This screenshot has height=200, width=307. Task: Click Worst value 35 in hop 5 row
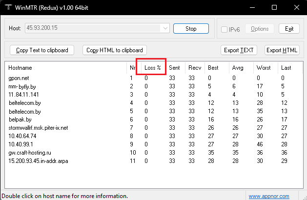(x=260, y=111)
